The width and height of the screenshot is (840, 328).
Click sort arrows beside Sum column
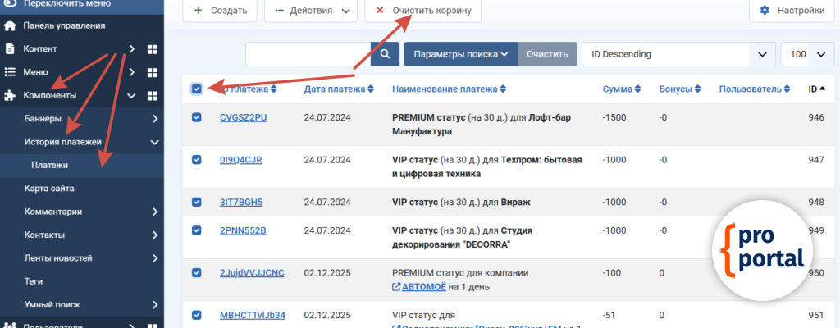coord(637,89)
